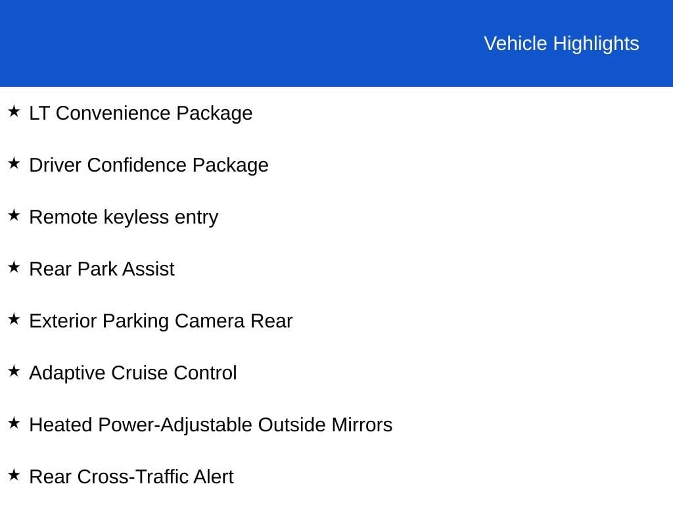Click the Rear Park Assist text
The image size is (673, 505).
[x=102, y=269]
